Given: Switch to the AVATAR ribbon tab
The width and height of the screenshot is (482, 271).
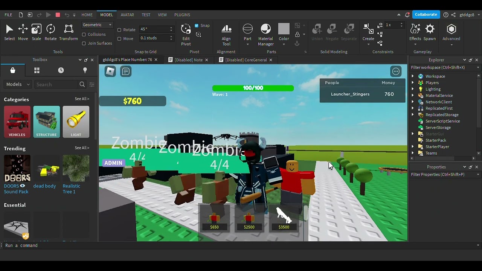Looking at the screenshot, I should coord(127,15).
